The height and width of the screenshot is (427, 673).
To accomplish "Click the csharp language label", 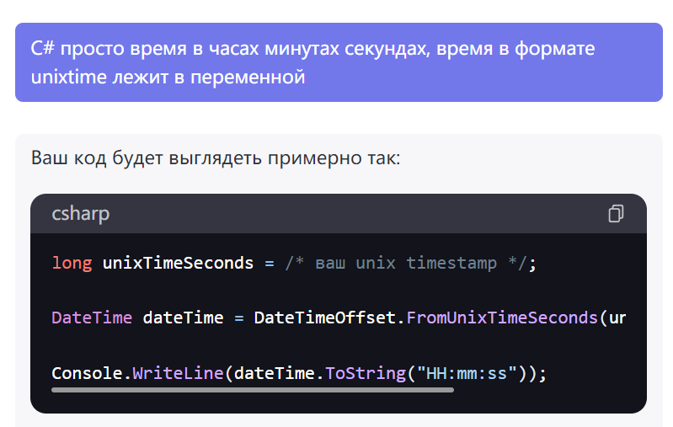I will pyautogui.click(x=81, y=214).
